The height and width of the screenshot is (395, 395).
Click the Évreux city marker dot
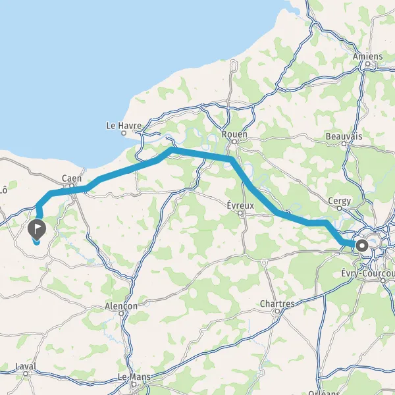point(240,213)
